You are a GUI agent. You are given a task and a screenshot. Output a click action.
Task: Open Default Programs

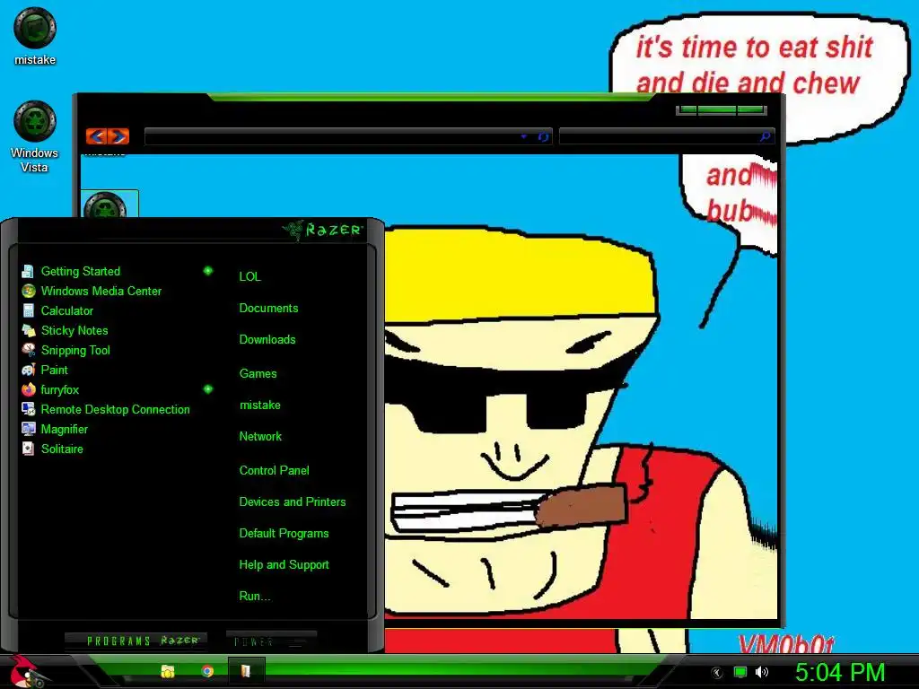pos(284,534)
